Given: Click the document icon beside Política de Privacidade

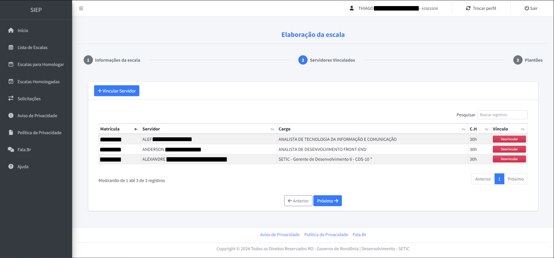Looking at the screenshot, I should pos(11,133).
